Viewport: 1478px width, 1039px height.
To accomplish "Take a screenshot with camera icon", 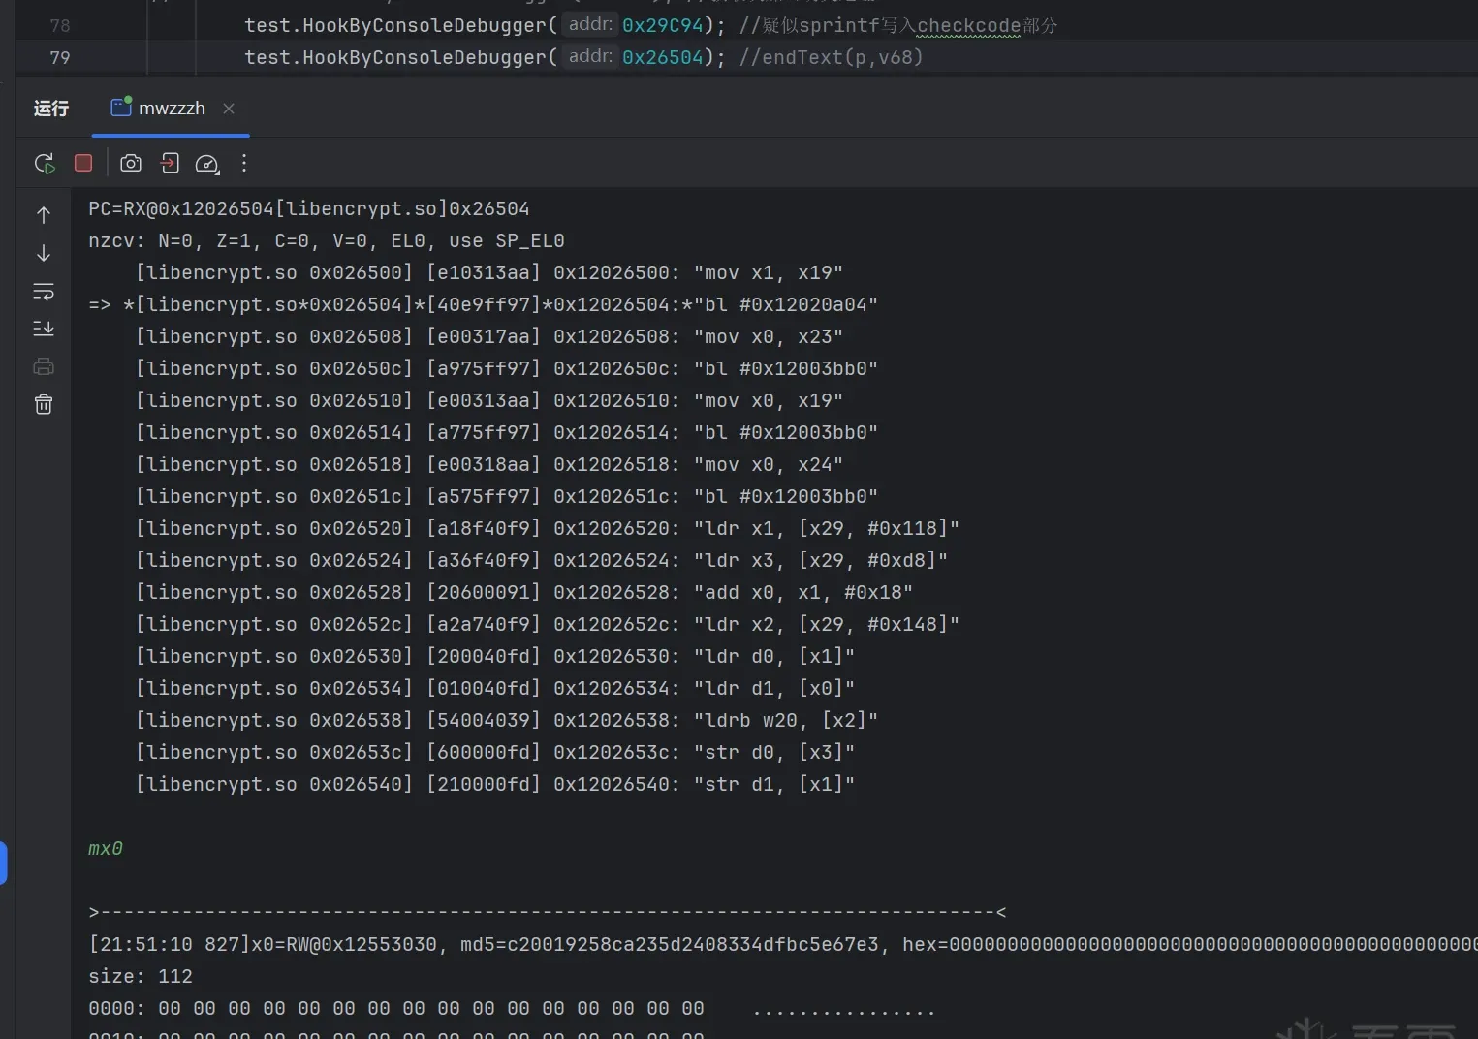I will point(130,163).
